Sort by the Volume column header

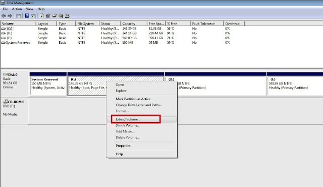pos(18,24)
